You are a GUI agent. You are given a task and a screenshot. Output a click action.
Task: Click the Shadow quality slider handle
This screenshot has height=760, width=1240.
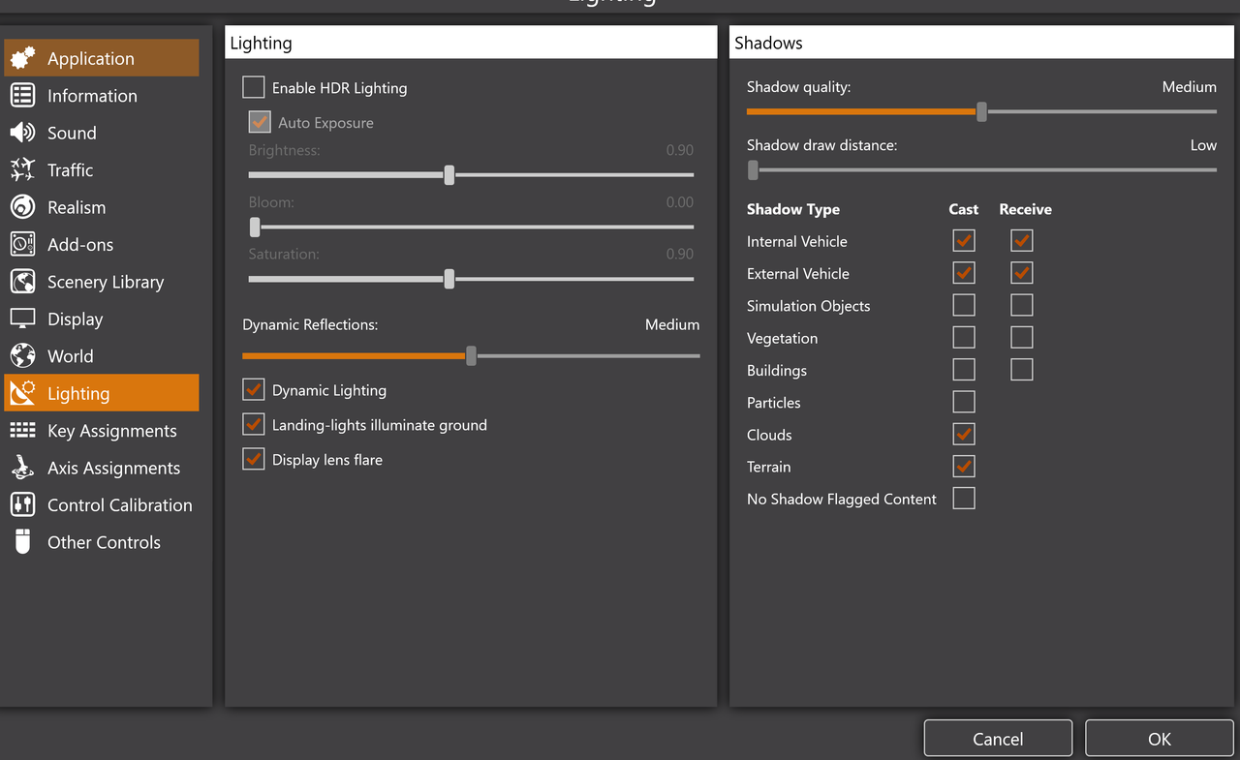tap(981, 112)
